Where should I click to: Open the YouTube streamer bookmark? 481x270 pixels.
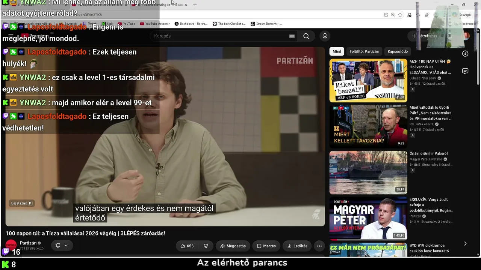coord(155,24)
